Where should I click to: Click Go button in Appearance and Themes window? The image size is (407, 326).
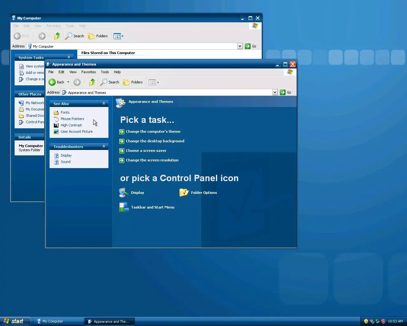pyautogui.click(x=286, y=92)
